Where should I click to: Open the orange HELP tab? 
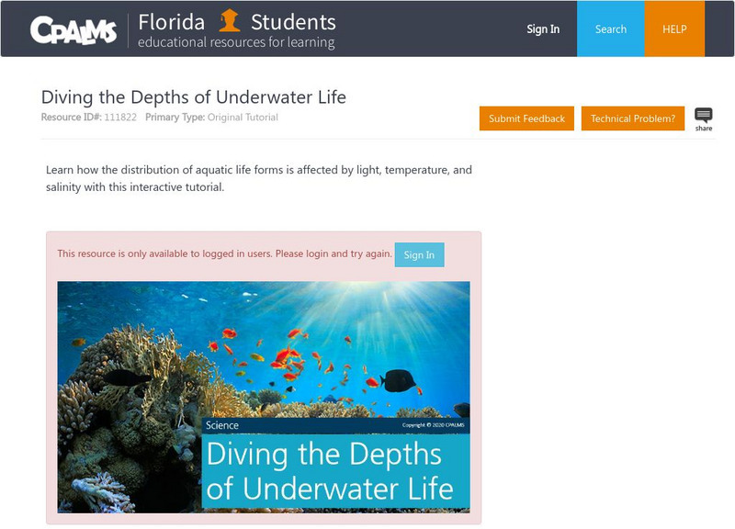coord(675,28)
